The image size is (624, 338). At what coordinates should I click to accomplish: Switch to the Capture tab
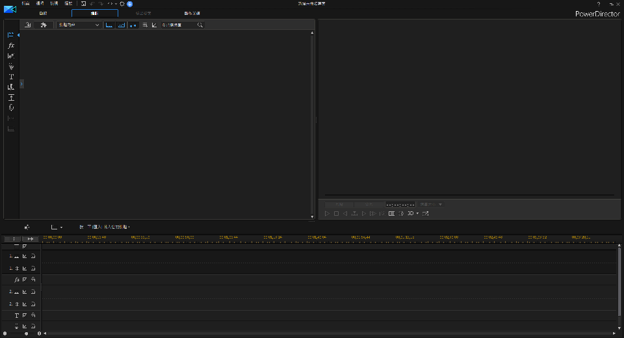(44, 14)
